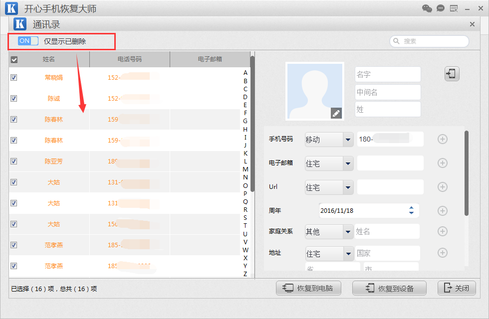Viewport: 489px width, 319px height.
Task: Add another family relation with plus icon
Action: pyautogui.click(x=442, y=231)
